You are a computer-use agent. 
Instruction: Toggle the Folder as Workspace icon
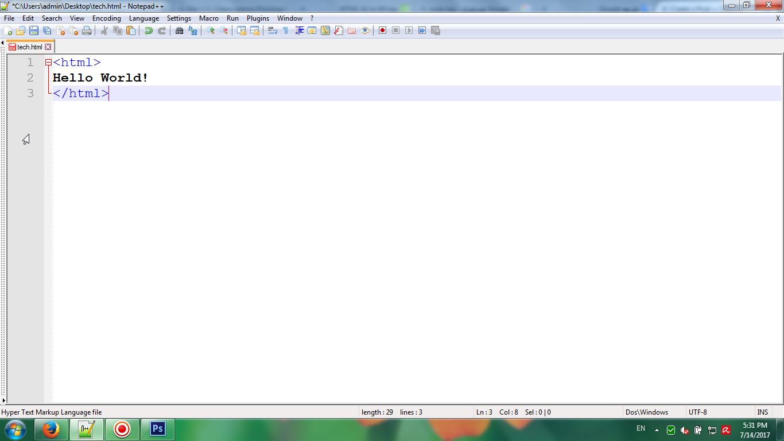tap(352, 30)
